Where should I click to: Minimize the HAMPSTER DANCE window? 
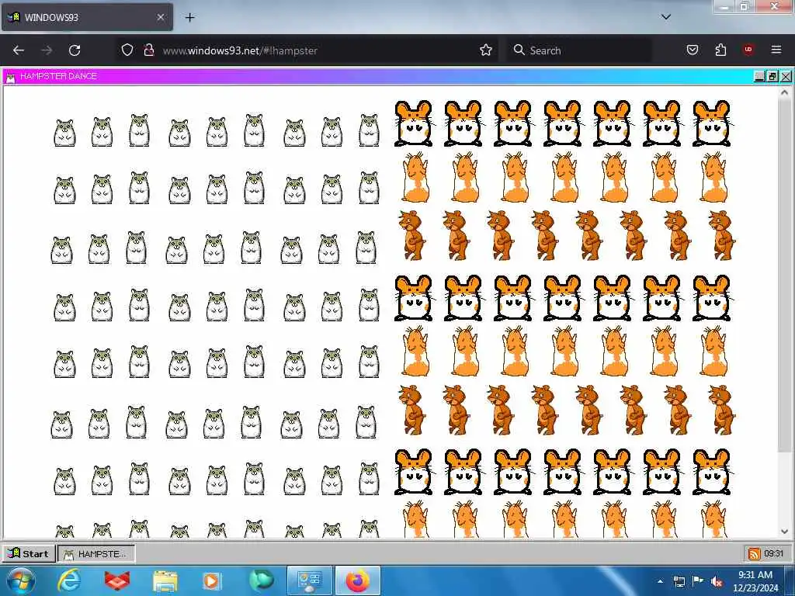pyautogui.click(x=759, y=77)
